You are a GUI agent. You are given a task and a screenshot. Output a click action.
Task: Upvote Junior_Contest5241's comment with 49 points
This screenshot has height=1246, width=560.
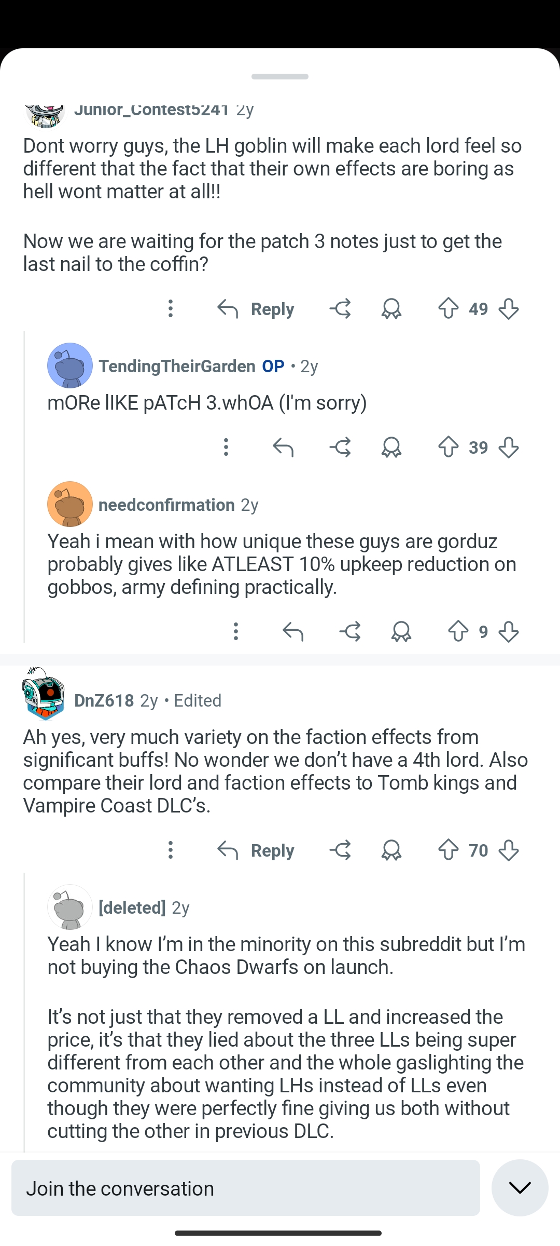pyautogui.click(x=448, y=308)
